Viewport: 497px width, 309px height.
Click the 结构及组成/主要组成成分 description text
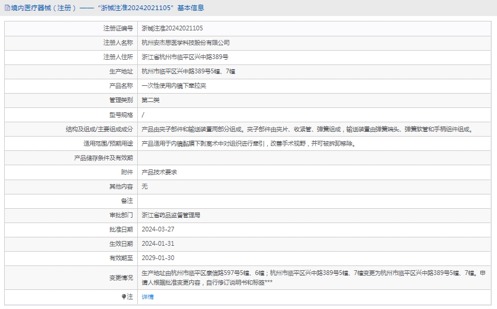pos(307,129)
